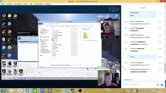Open the Помощь menu
This screenshot has width=166, height=93.
[x=48, y=4]
